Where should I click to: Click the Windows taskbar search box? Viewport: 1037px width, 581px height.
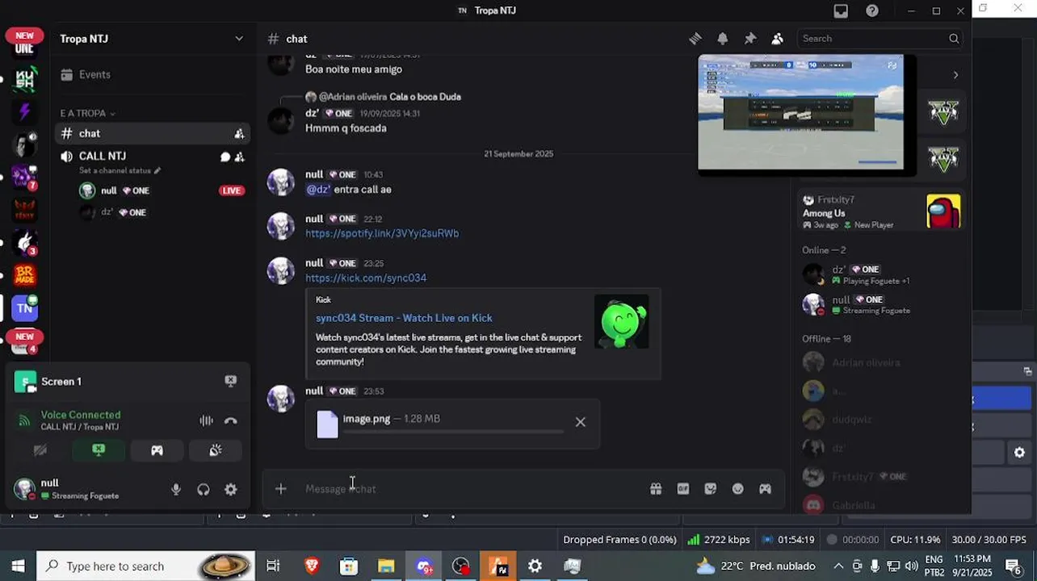pos(145,566)
